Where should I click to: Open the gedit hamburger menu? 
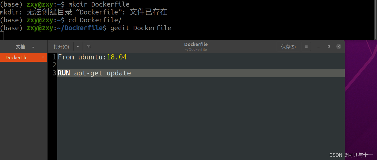(306, 46)
